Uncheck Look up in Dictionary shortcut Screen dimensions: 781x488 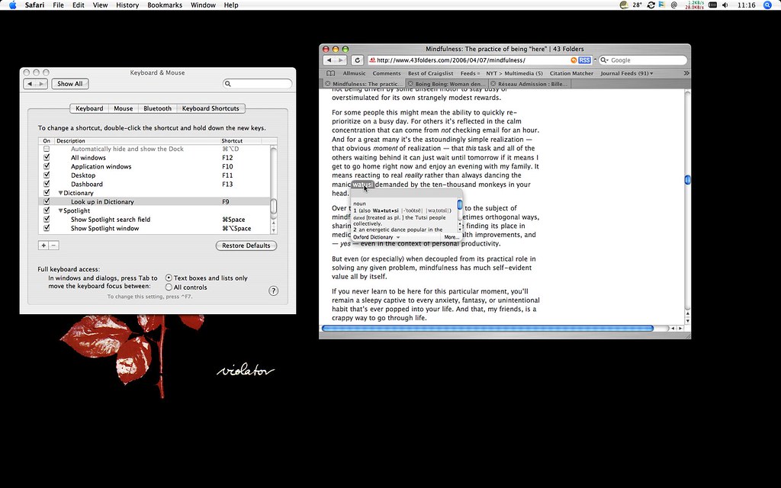(x=47, y=201)
